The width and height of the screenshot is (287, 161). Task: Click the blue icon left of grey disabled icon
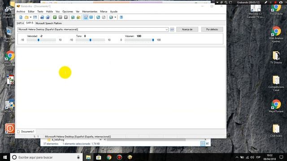(x=98, y=17)
